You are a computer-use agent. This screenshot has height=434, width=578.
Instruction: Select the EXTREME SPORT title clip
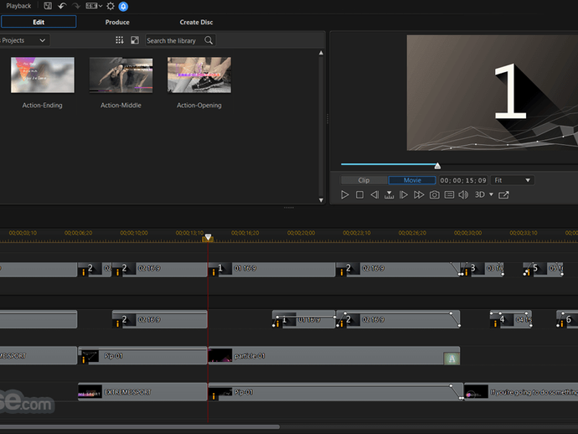click(142, 392)
